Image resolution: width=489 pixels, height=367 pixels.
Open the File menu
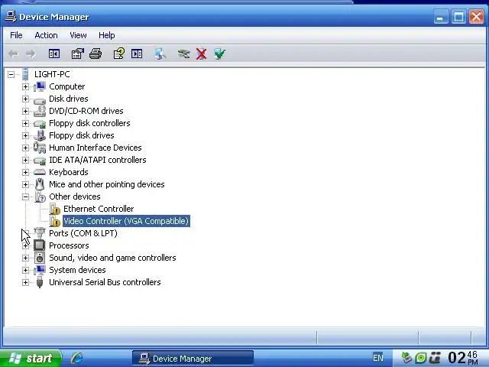click(16, 35)
